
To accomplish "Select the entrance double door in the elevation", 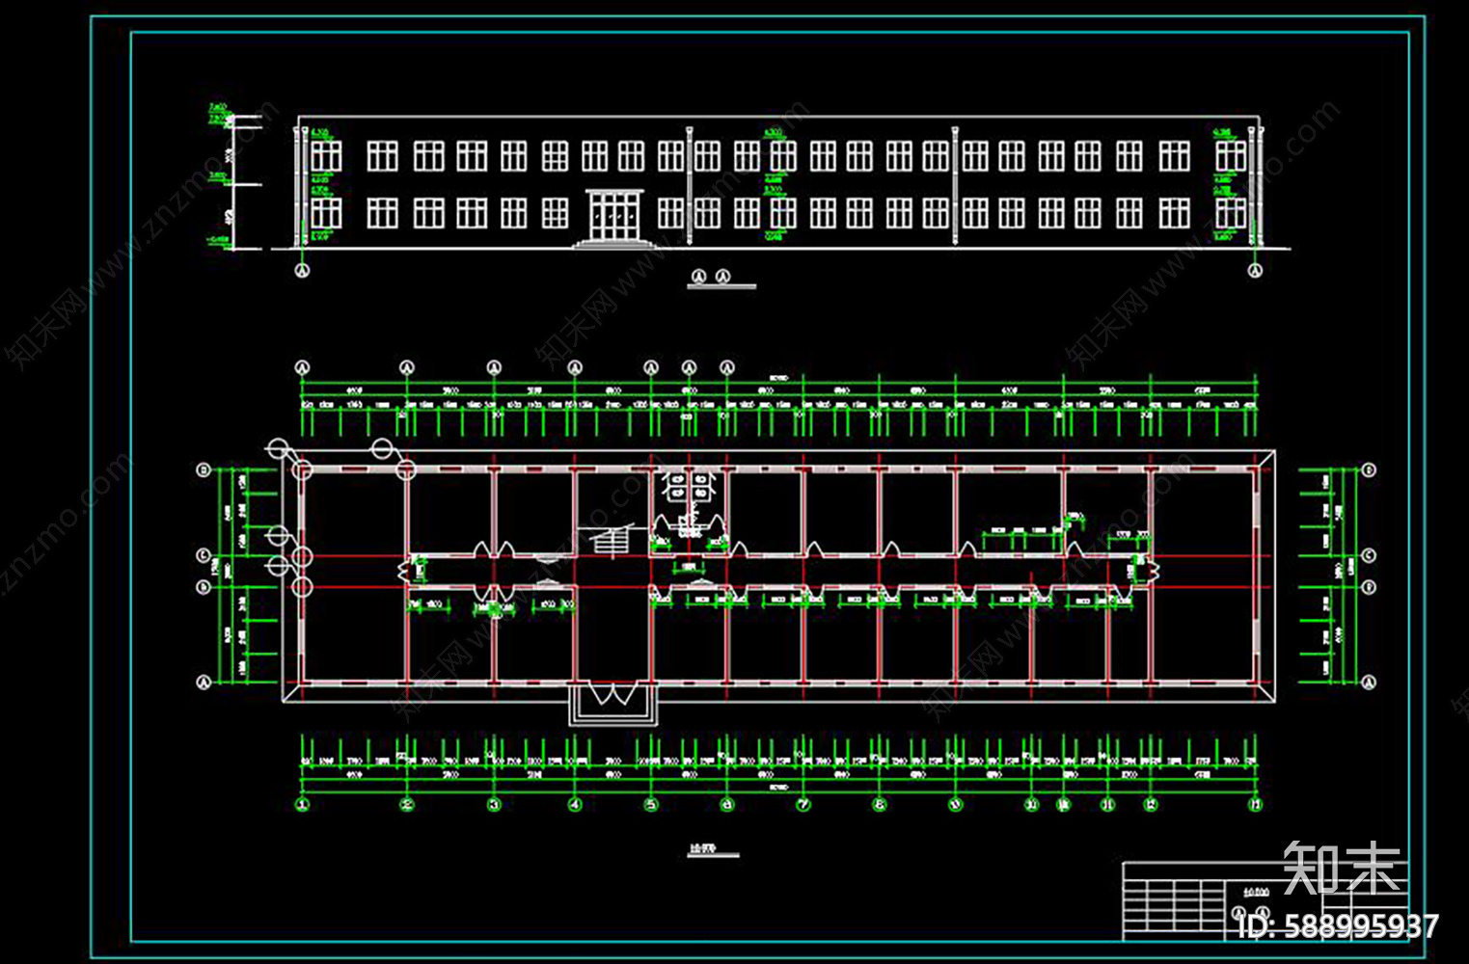I will click(x=615, y=215).
